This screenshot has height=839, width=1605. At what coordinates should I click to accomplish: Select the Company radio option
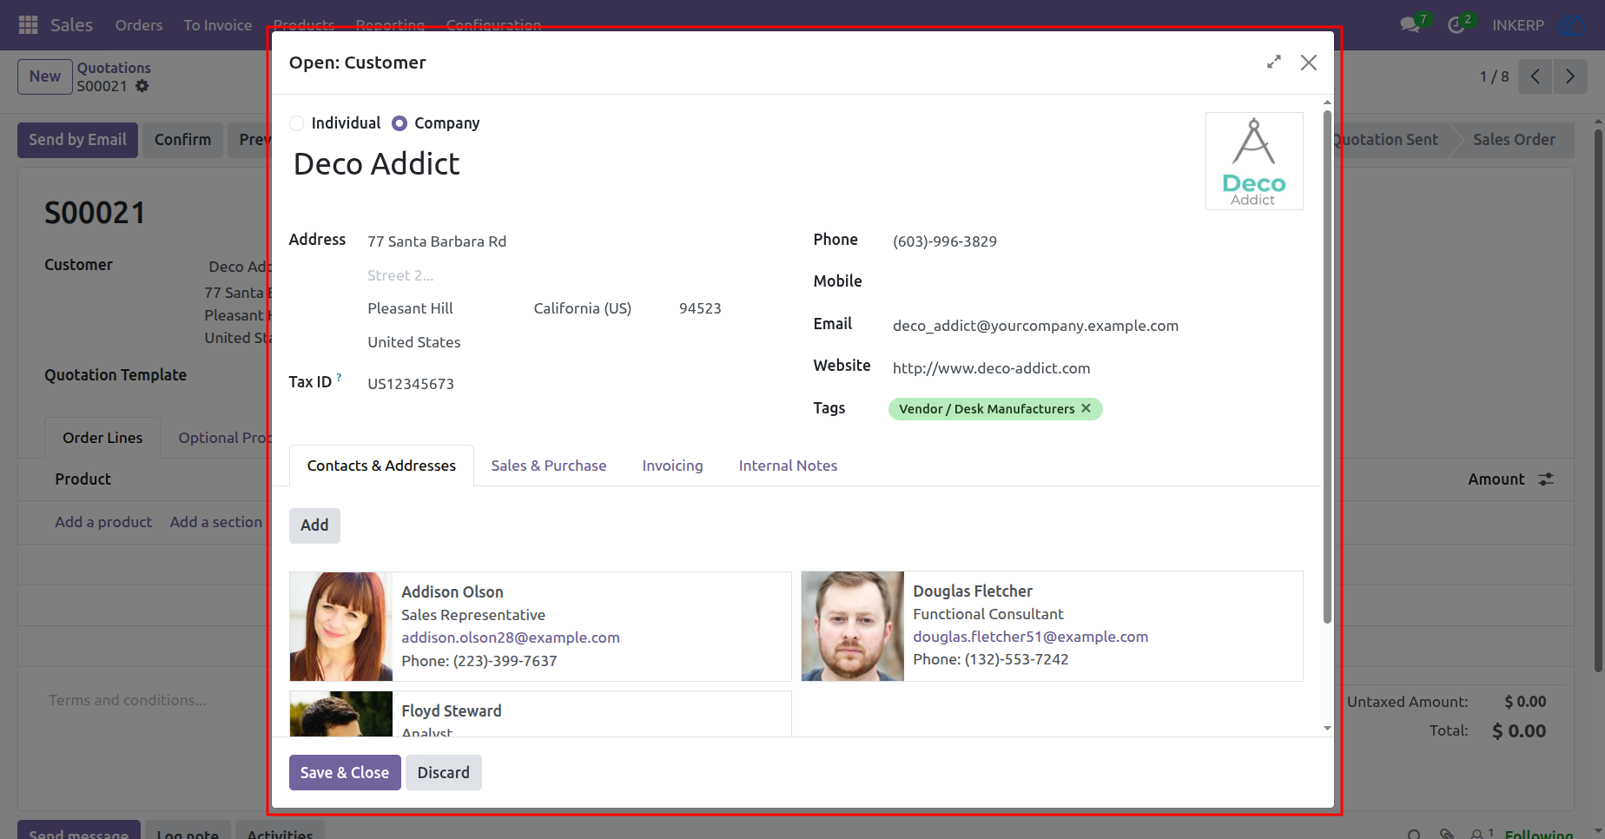click(x=400, y=123)
